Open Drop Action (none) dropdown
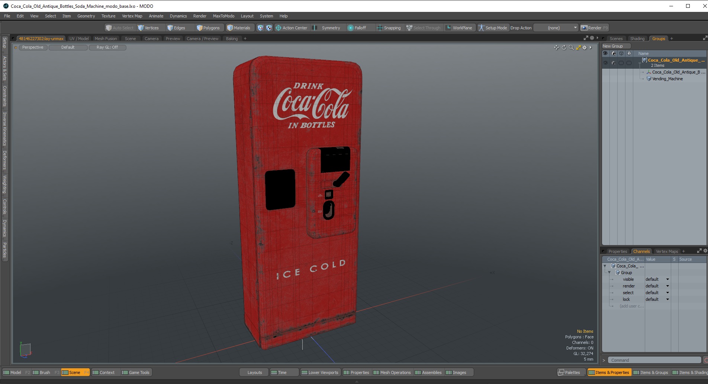This screenshot has height=384, width=708. (x=556, y=28)
